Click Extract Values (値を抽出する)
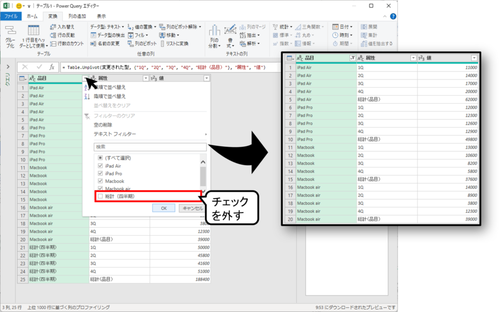 pos(377,43)
